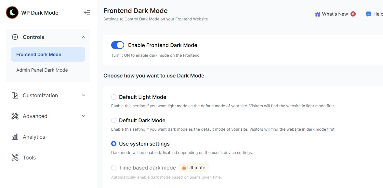Open the Admin Panel Dark Mode item
Viewport: 383px width, 188px height.
click(42, 70)
